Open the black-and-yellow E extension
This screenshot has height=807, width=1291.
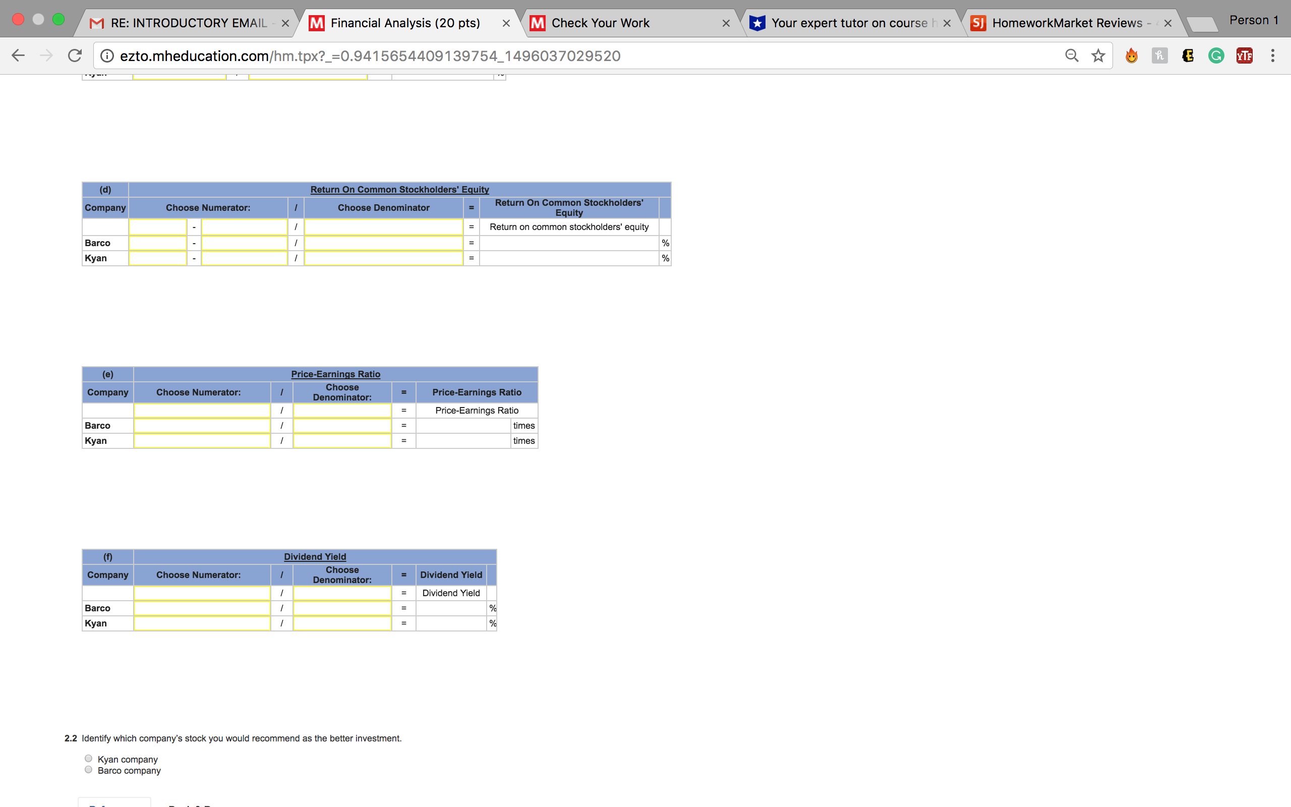pyautogui.click(x=1188, y=55)
